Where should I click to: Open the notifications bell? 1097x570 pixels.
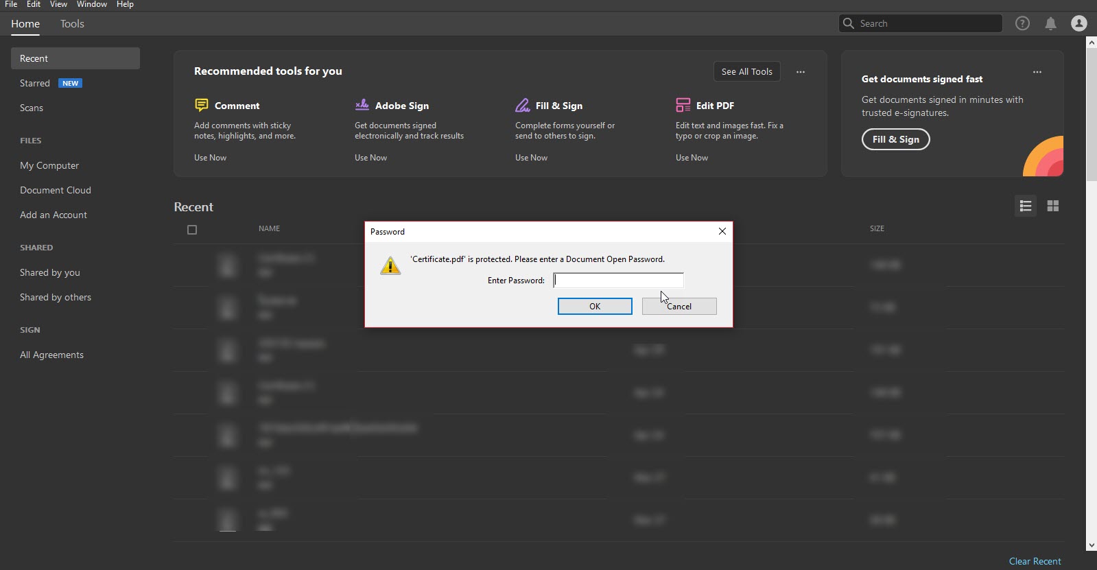1050,24
